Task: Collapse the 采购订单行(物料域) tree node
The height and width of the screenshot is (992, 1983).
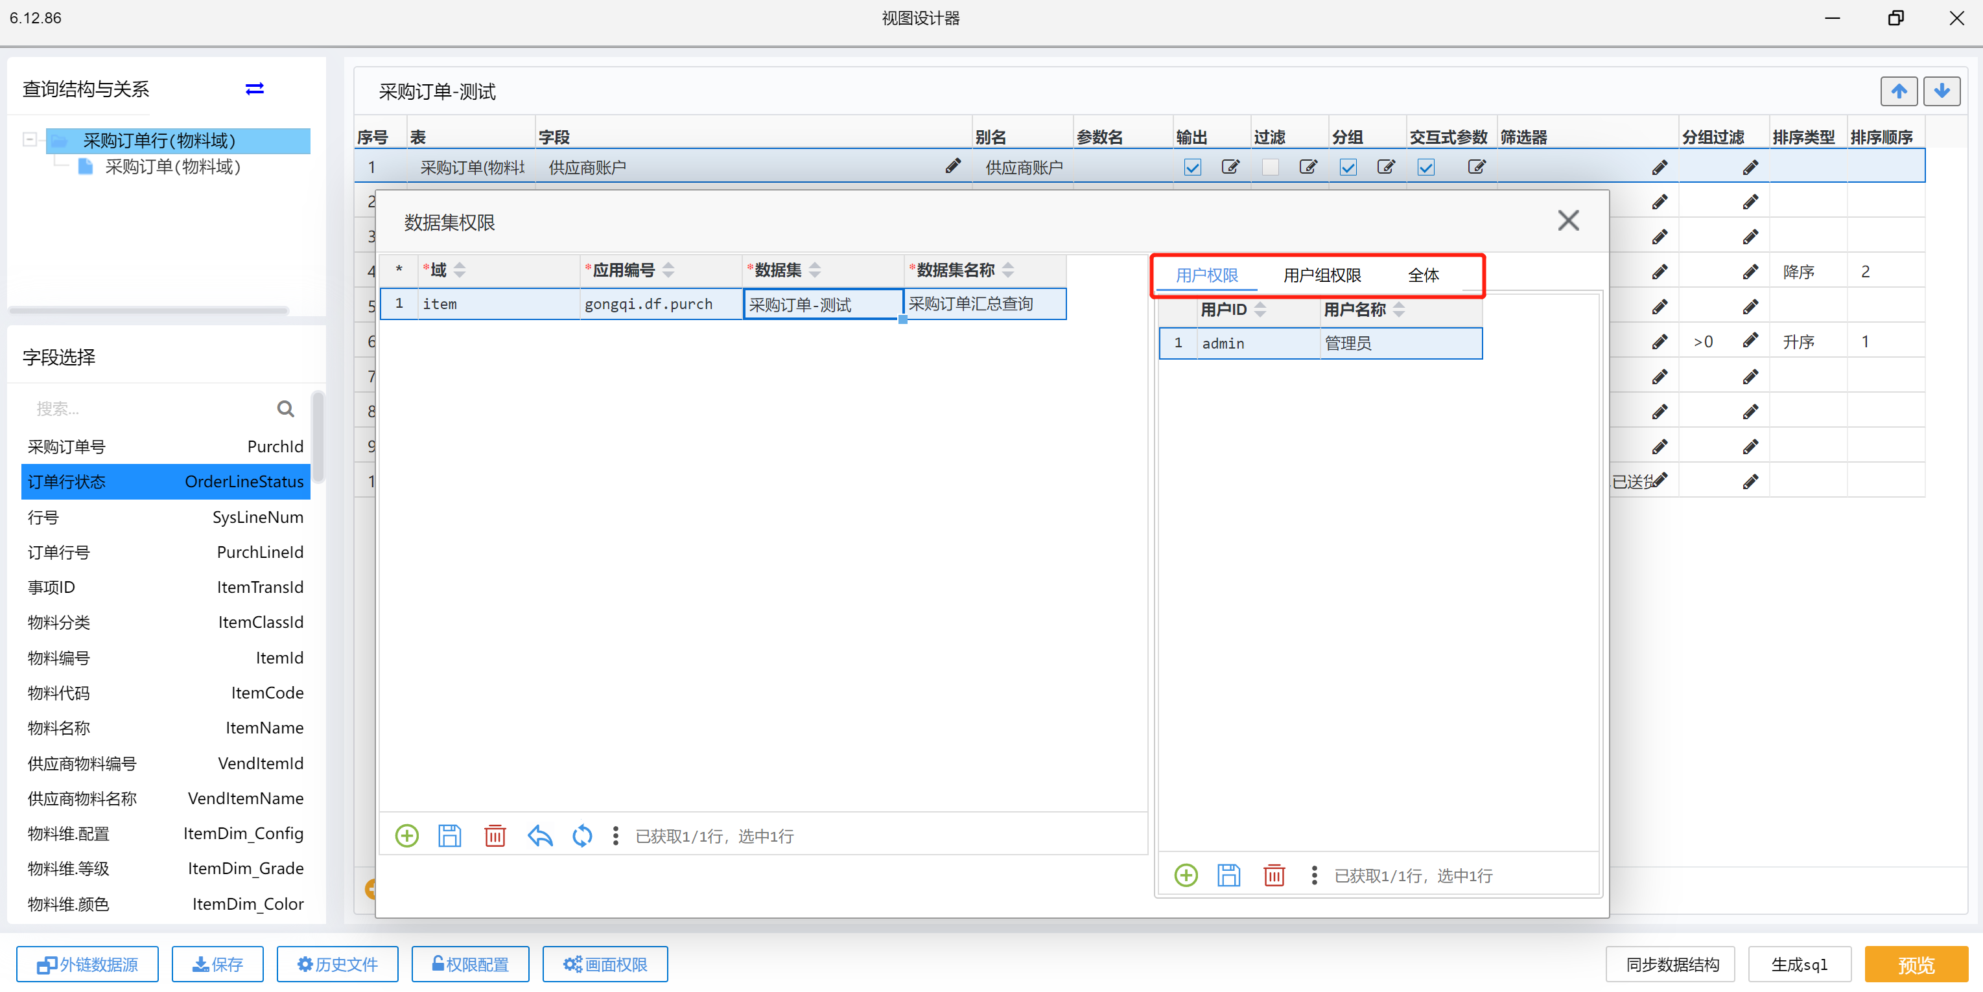Action: [x=29, y=140]
